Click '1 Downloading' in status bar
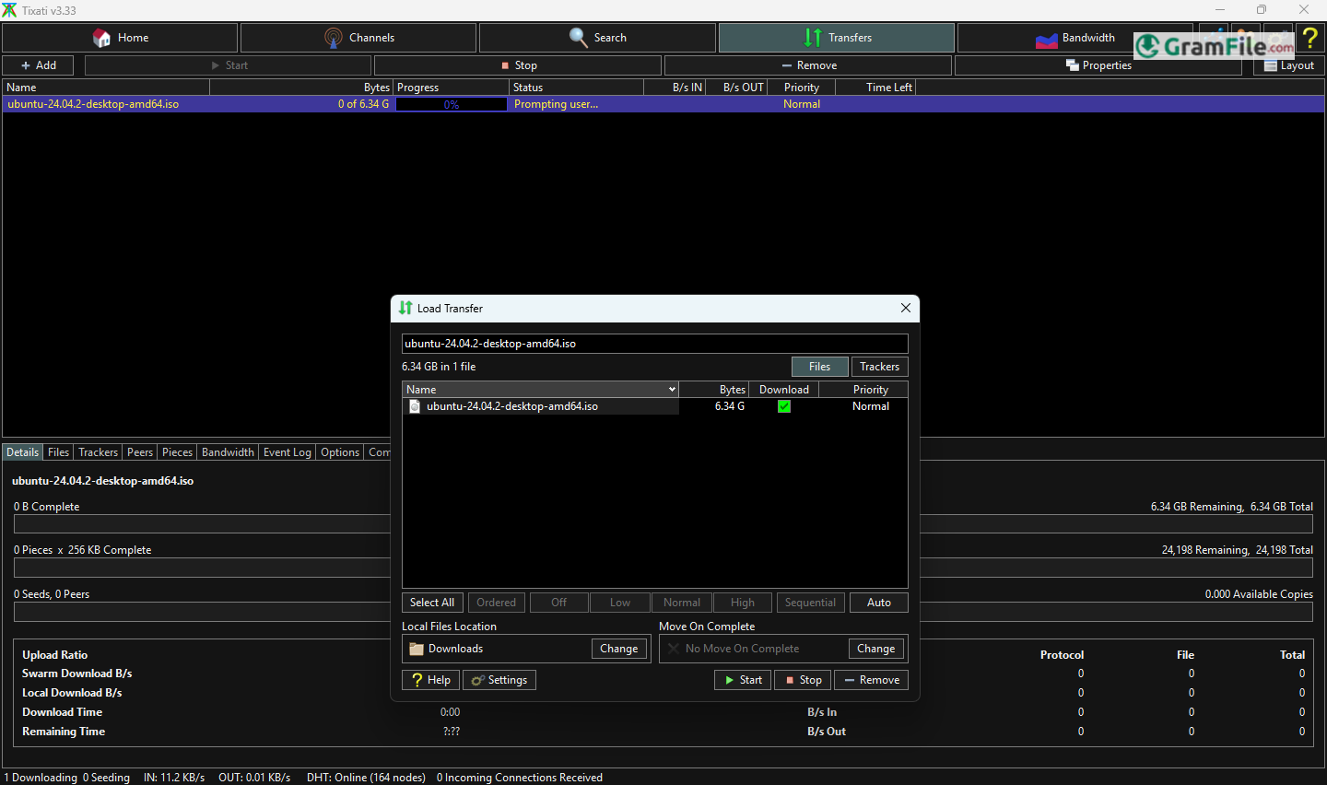Image resolution: width=1327 pixels, height=785 pixels. pos(41,778)
